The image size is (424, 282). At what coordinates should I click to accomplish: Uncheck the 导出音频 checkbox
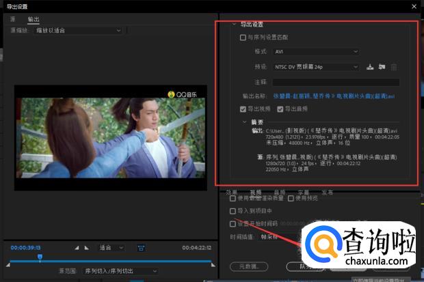(x=280, y=109)
